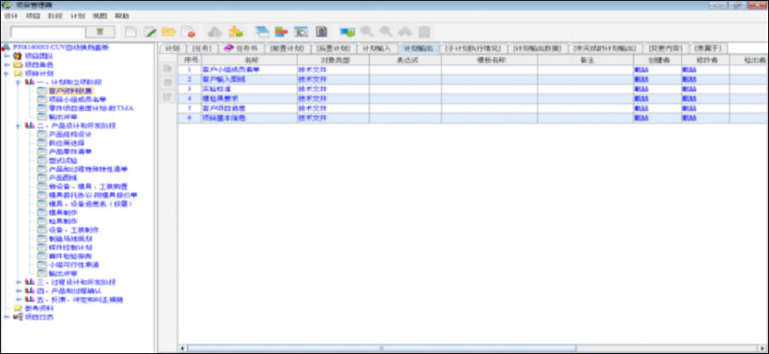
Task: Click the second magnifier zoom toolbar icon
Action: point(386,32)
